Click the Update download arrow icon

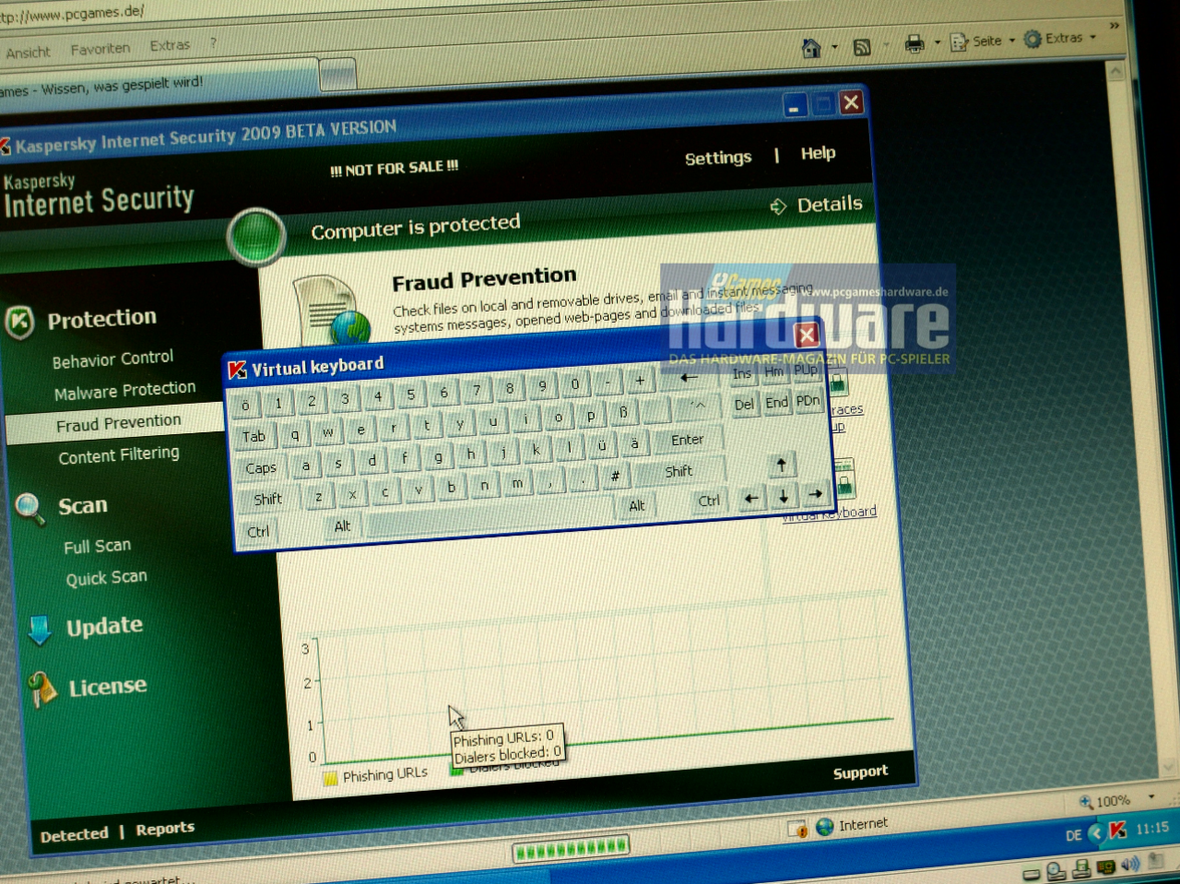40,631
